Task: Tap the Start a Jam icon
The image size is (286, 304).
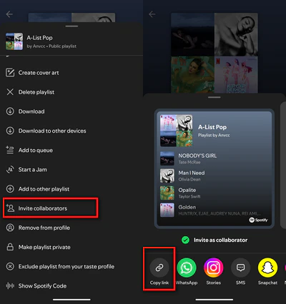Action: 10,169
